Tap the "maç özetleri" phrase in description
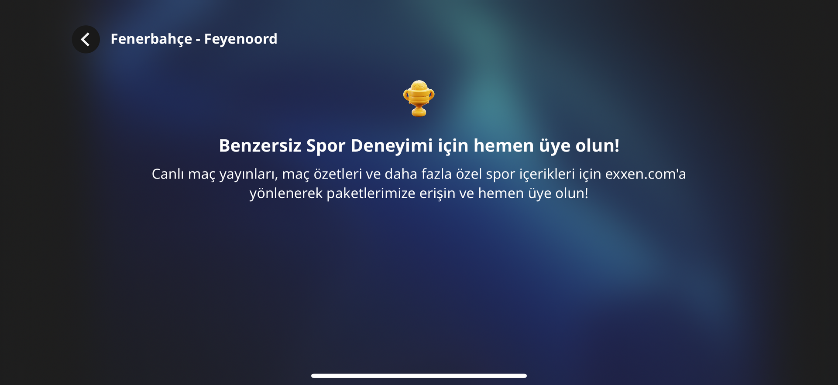 [x=322, y=174]
